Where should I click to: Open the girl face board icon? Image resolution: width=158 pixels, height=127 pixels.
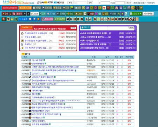[117, 8]
